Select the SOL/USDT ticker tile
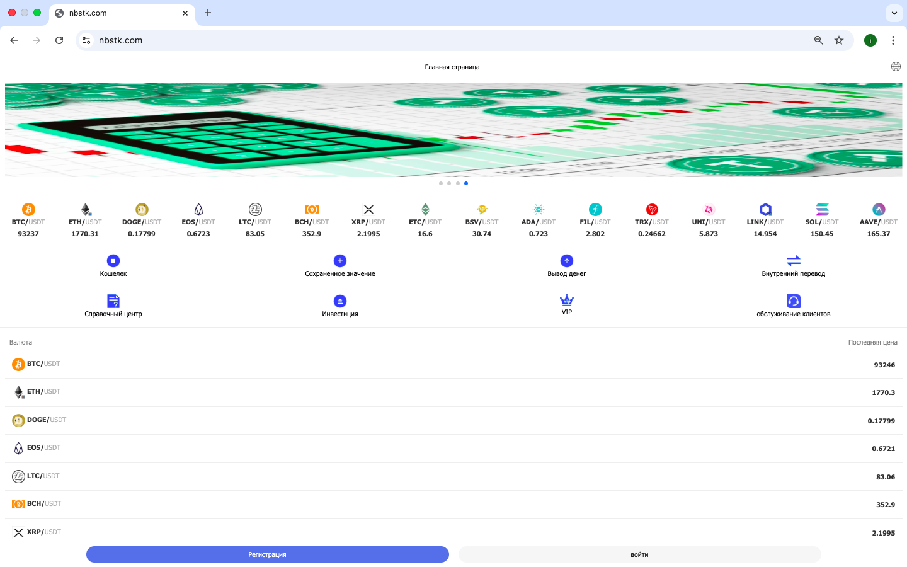 coord(822,221)
